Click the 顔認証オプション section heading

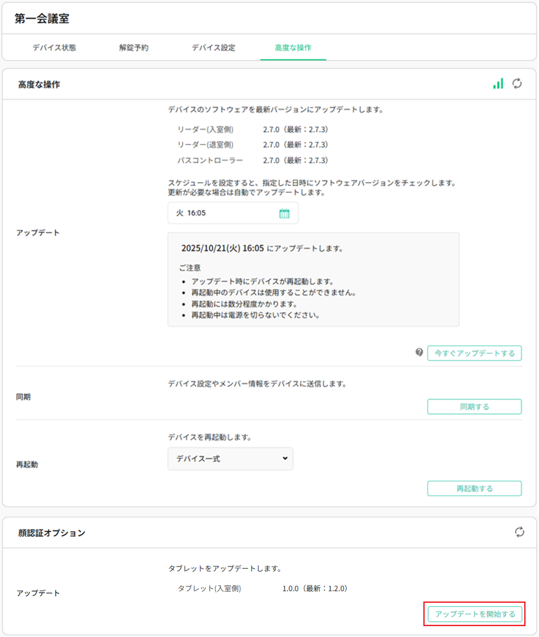click(52, 533)
